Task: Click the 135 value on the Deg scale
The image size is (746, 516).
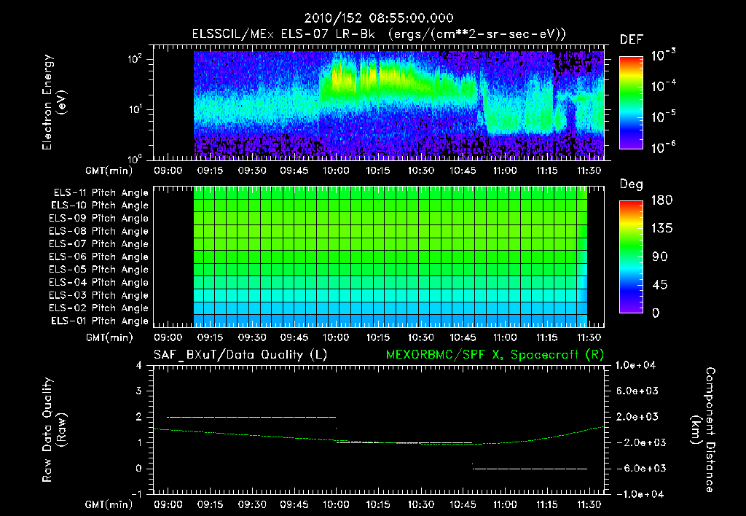Action: pos(661,229)
